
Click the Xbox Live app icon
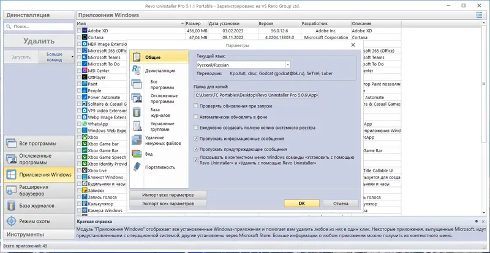(85, 170)
